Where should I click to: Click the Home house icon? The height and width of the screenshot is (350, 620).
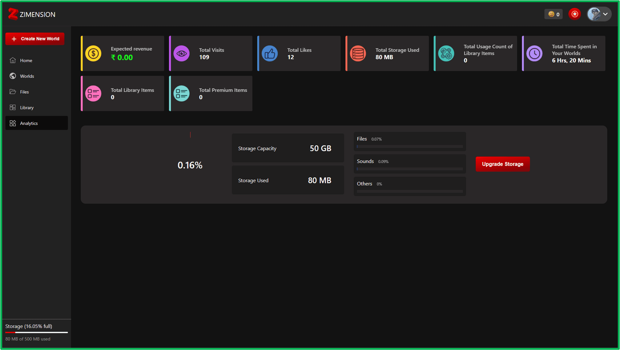(x=13, y=60)
